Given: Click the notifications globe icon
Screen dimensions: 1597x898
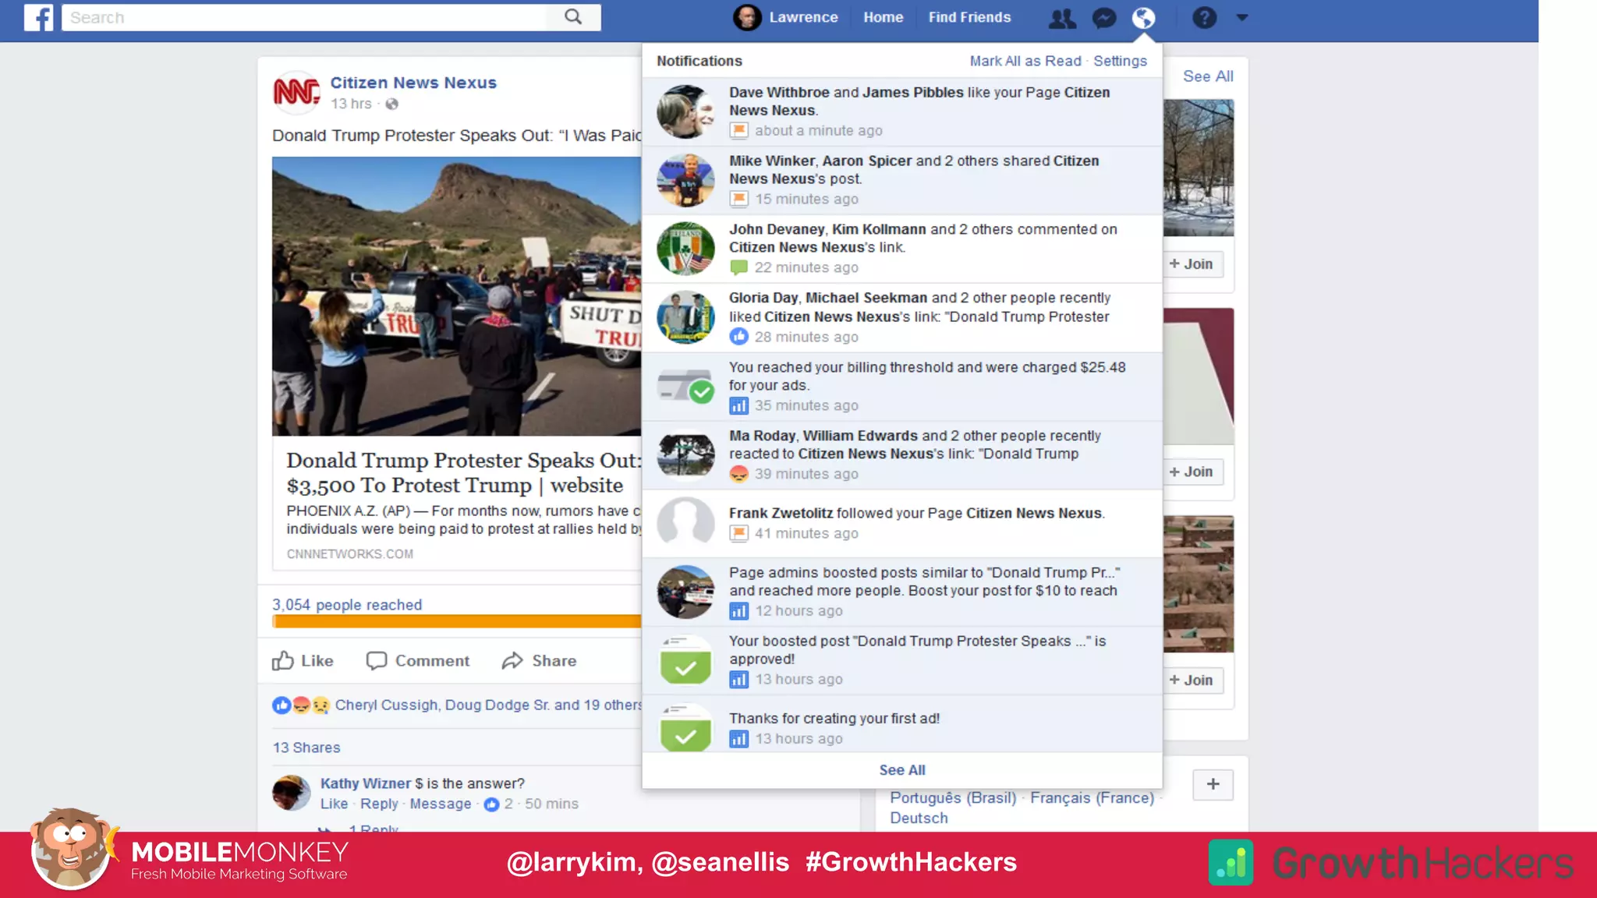Looking at the screenshot, I should tap(1144, 18).
